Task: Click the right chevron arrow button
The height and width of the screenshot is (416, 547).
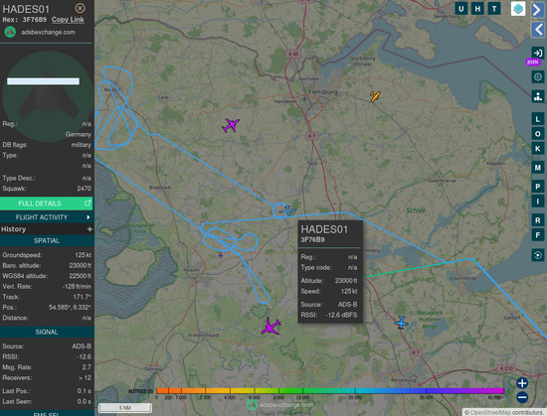Action: pyautogui.click(x=538, y=9)
